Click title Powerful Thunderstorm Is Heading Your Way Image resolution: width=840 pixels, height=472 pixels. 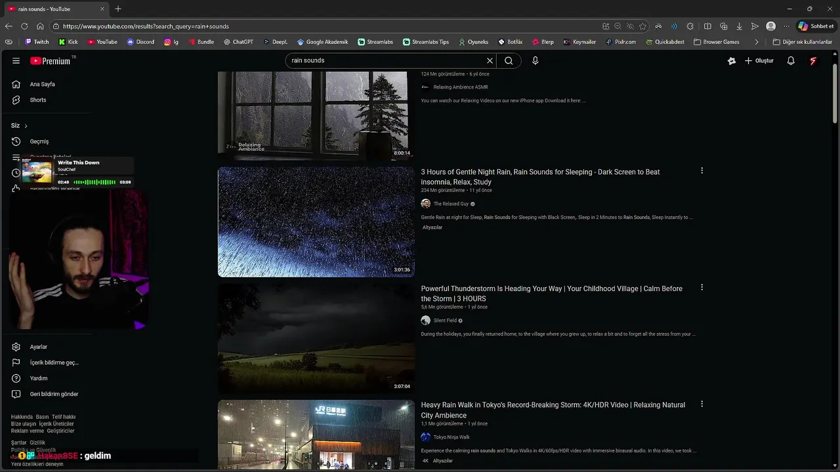coord(551,294)
